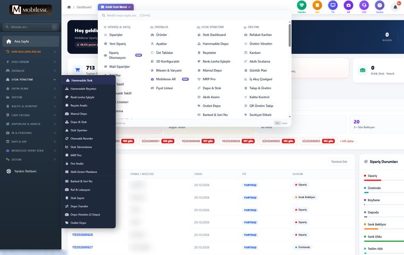
Task: Click the sidebar Menüde ara search box
Action: tap(31, 27)
